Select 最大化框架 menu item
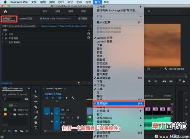This screenshot has width=190, height=139. pyautogui.click(x=119, y=22)
